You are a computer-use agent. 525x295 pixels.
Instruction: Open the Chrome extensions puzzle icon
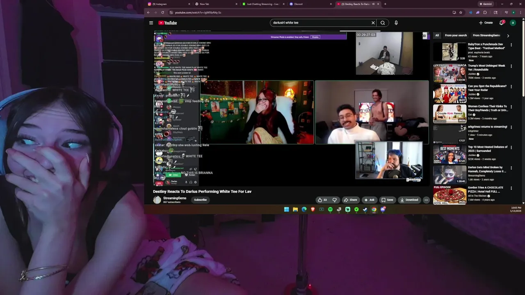pyautogui.click(x=485, y=12)
